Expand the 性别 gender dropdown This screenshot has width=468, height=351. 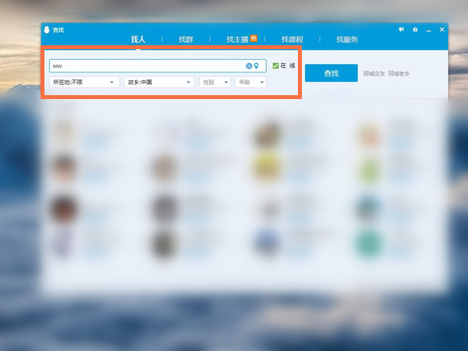pyautogui.click(x=214, y=82)
